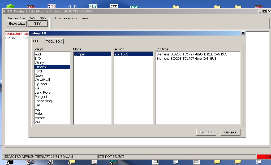Open the FLY desktop icon
Image resolution: width=271 pixels, height=165 pixels.
[x=93, y=6]
